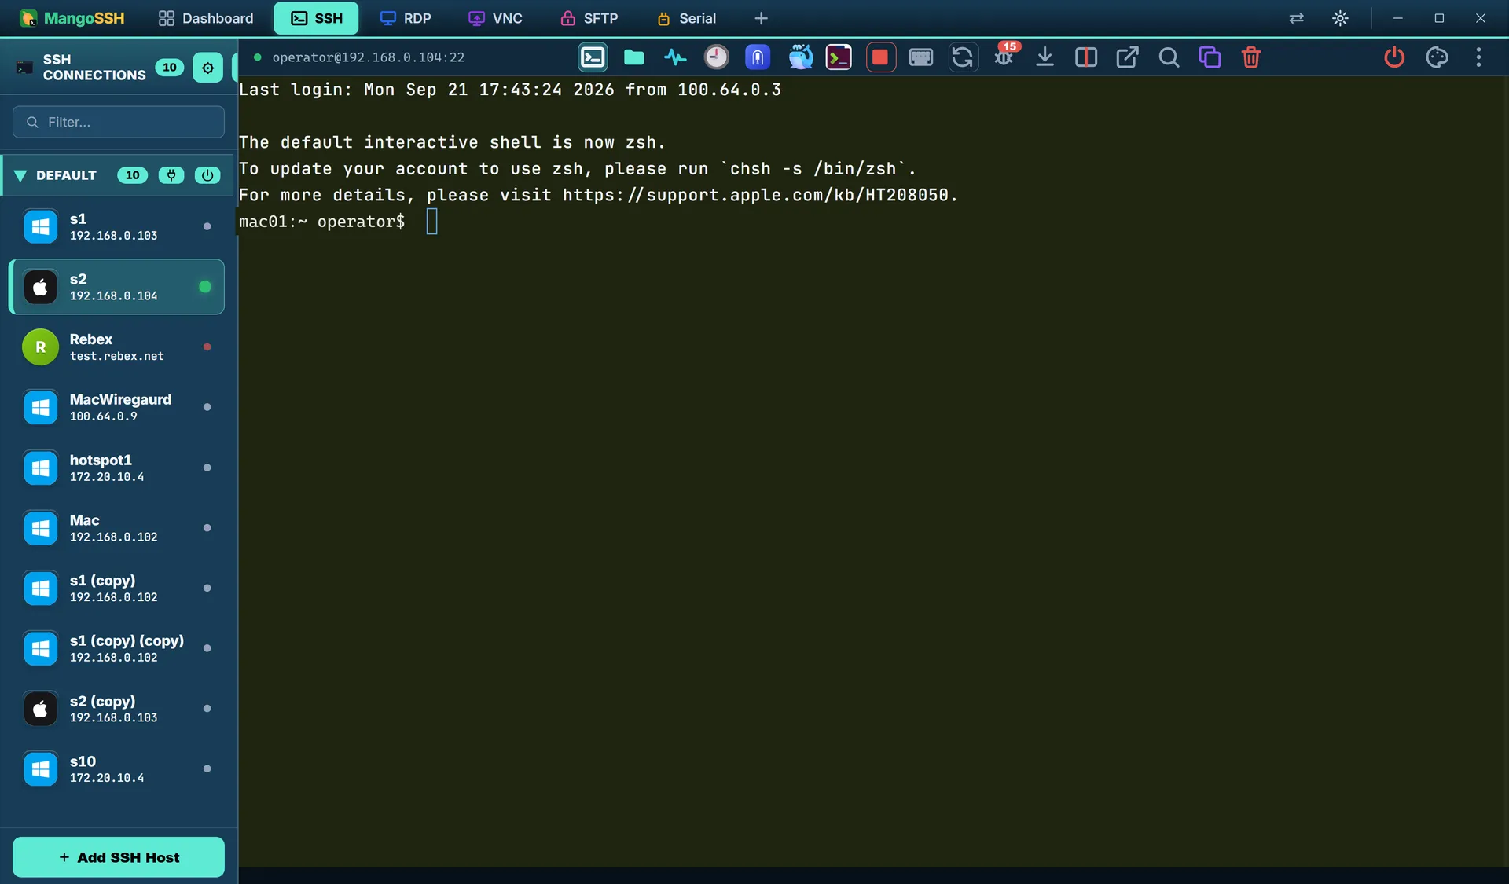The height and width of the screenshot is (884, 1509).
Task: Open the pulse activity monitor icon
Action: tap(675, 57)
